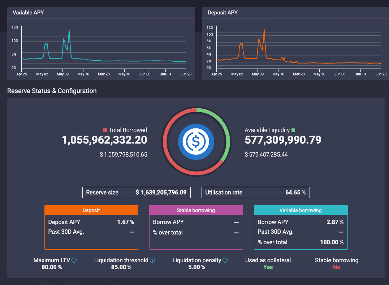
Task: Click the Liquidation threshold info icon
Action: point(152,260)
